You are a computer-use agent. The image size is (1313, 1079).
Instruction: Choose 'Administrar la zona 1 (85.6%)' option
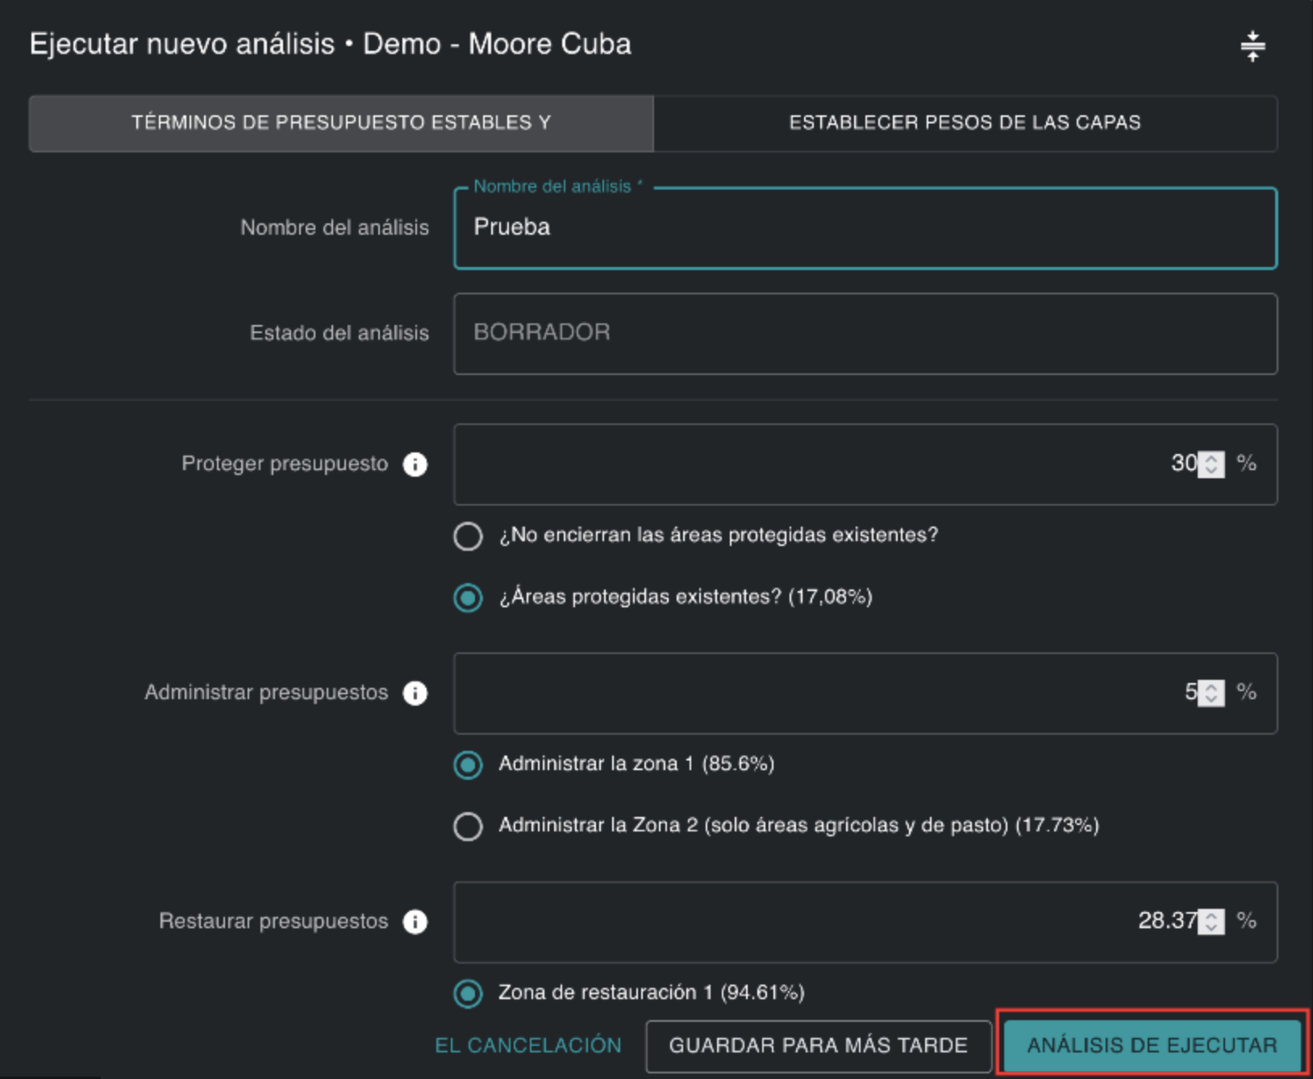click(468, 764)
